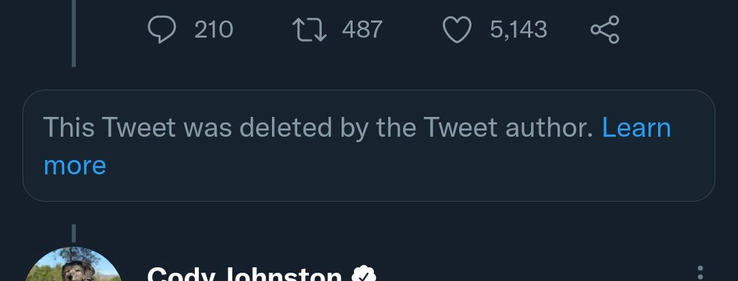The image size is (738, 281).
Task: Click the thread line above Cody's avatar
Action: [x=73, y=234]
